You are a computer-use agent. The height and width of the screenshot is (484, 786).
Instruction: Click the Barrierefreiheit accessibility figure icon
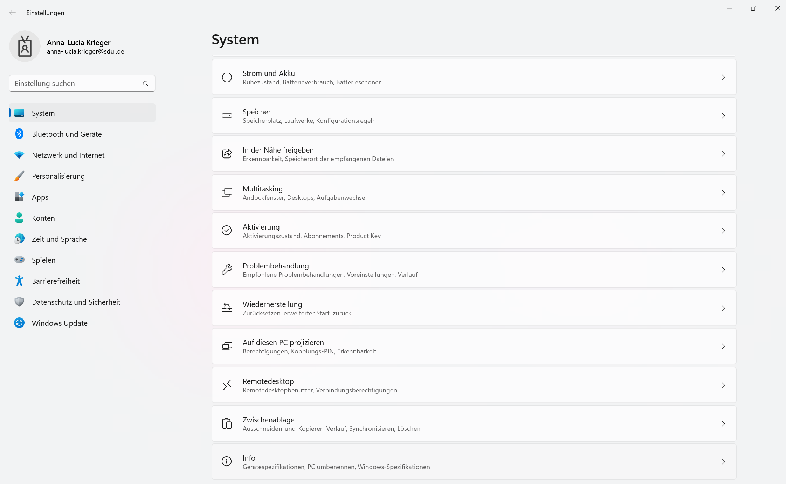click(x=19, y=281)
